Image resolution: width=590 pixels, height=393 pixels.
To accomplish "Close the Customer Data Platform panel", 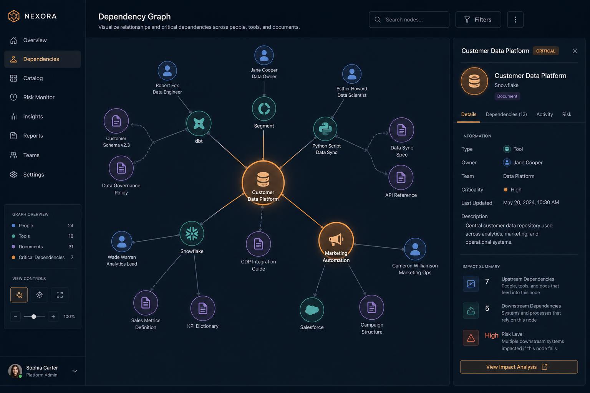I will 575,51.
